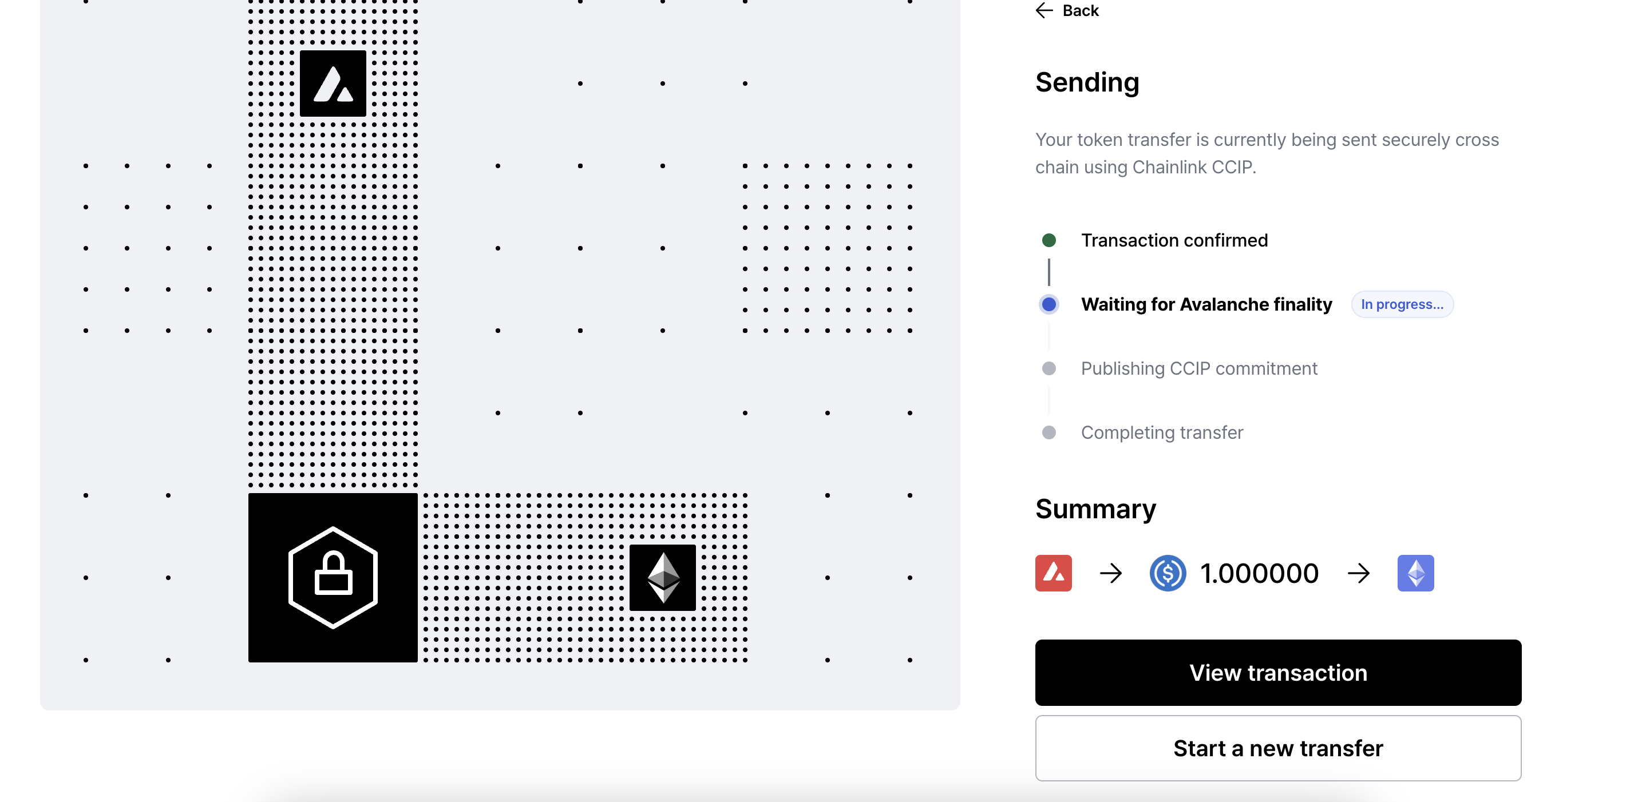
Task: Click the green Transaction confirmed status dot
Action: [x=1049, y=240]
